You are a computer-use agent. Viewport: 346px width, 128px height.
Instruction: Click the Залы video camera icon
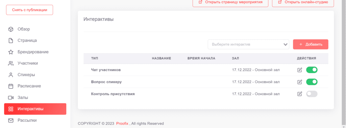point(11,98)
